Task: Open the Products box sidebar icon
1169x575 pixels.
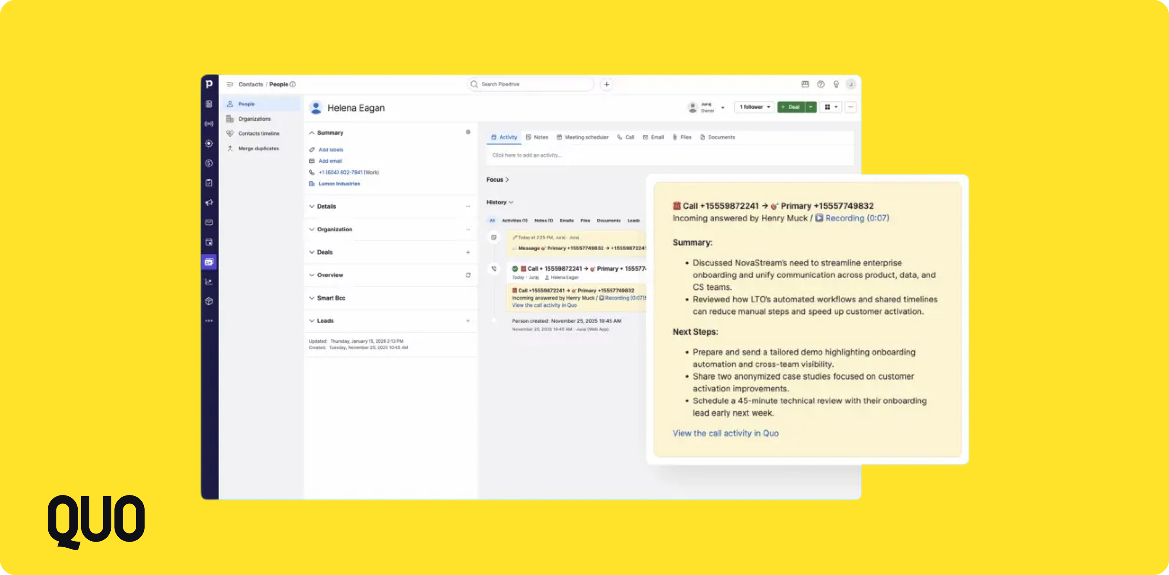Action: 209,301
